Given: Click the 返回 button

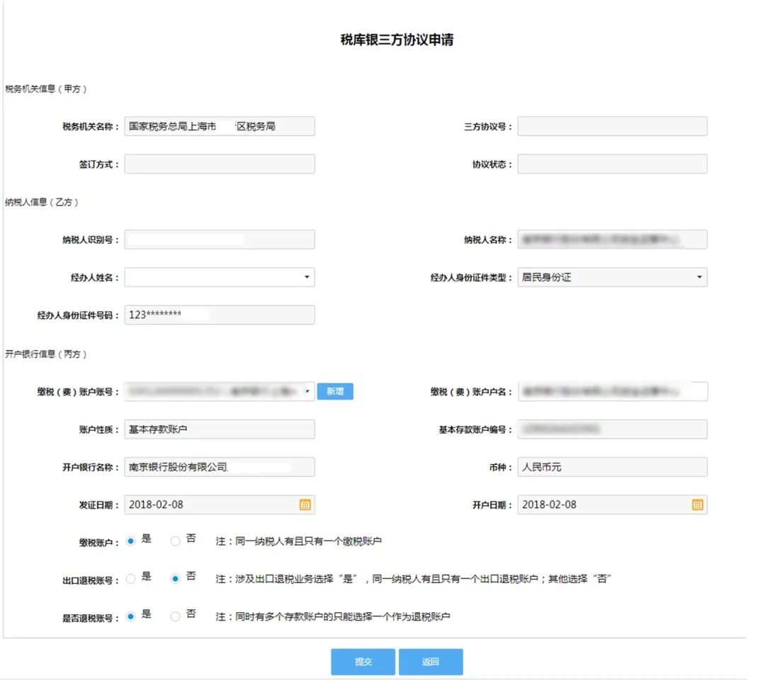Looking at the screenshot, I should [x=431, y=662].
